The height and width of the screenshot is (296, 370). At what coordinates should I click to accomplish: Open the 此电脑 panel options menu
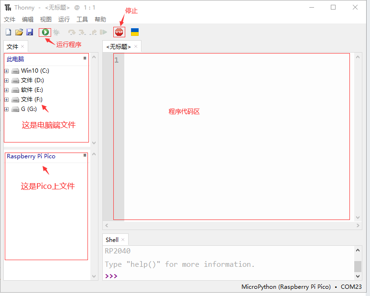tap(85, 58)
